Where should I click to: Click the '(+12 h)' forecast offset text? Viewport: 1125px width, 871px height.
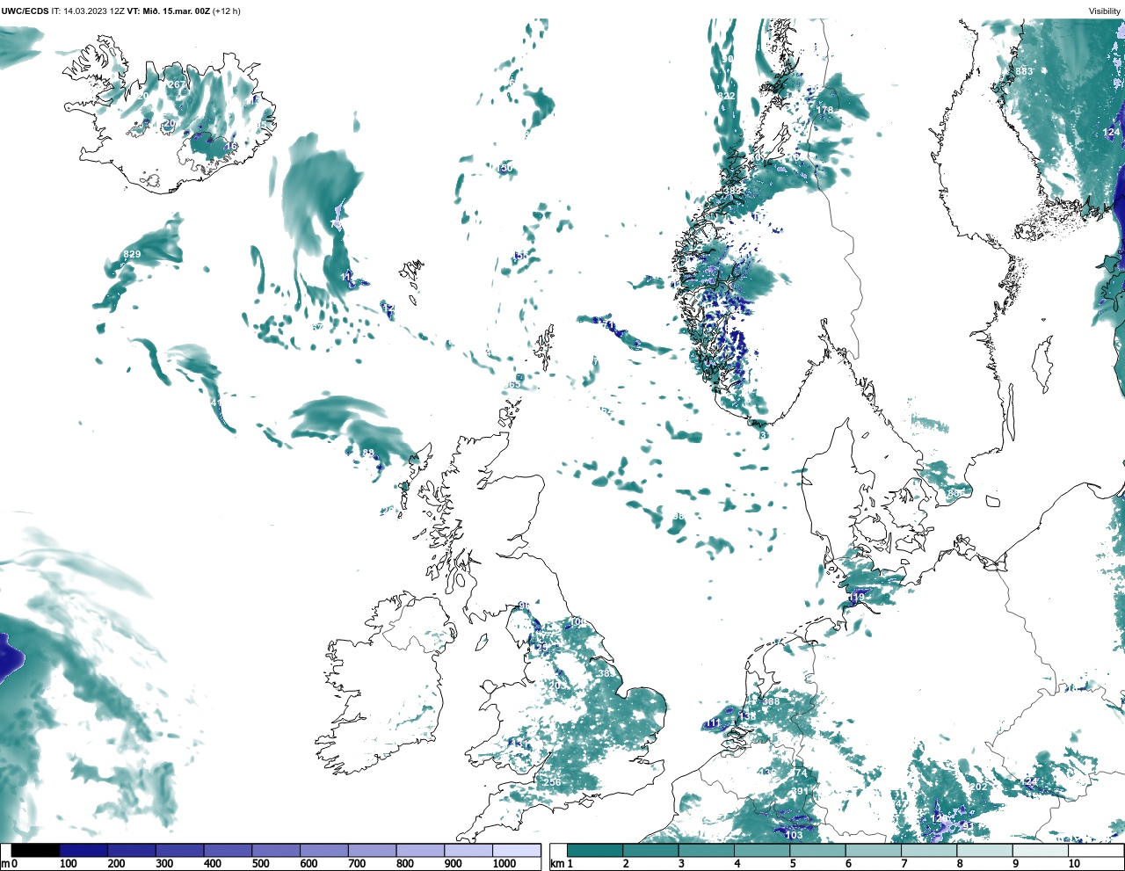[227, 11]
